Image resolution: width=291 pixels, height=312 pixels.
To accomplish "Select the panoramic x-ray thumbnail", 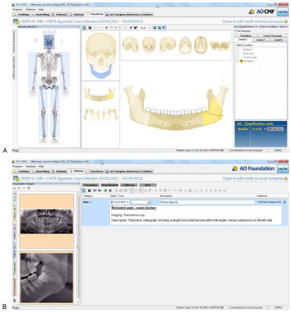I will click(47, 221).
